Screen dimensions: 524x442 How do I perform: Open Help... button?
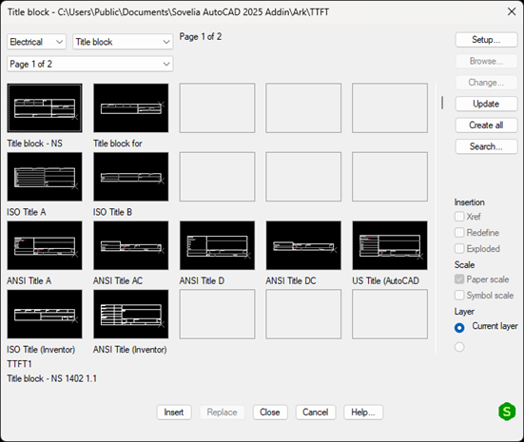coord(363,413)
